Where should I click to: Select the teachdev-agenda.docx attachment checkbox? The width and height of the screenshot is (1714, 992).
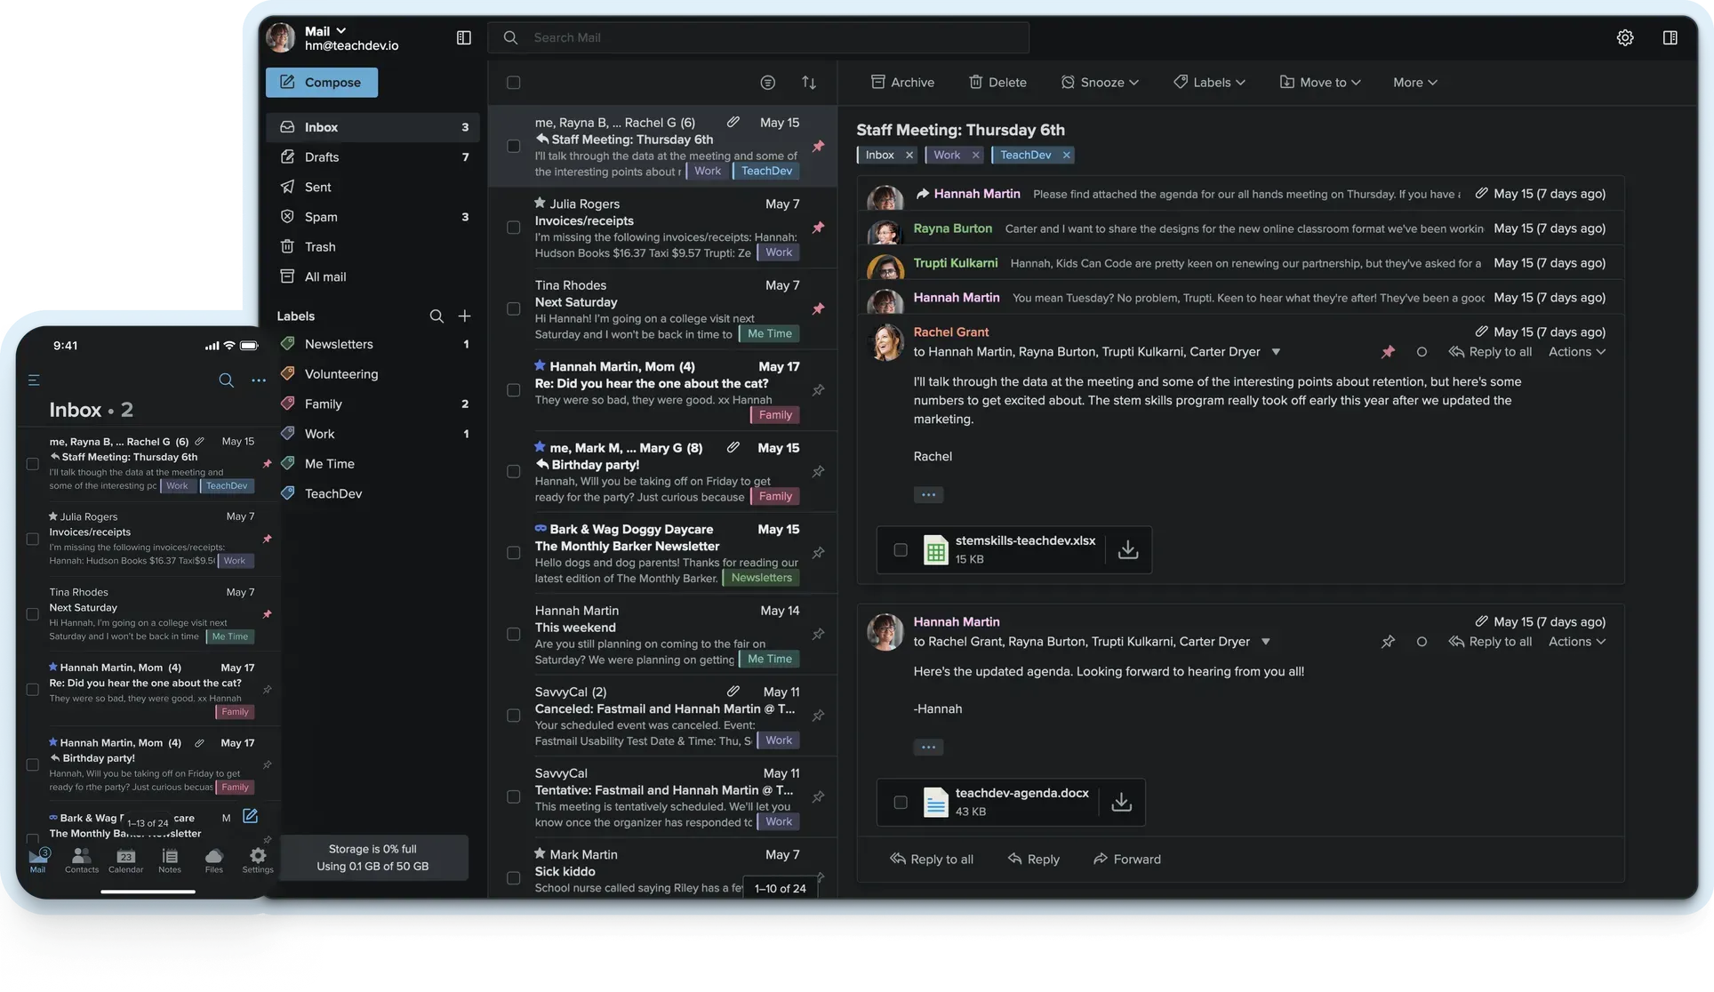click(x=900, y=802)
